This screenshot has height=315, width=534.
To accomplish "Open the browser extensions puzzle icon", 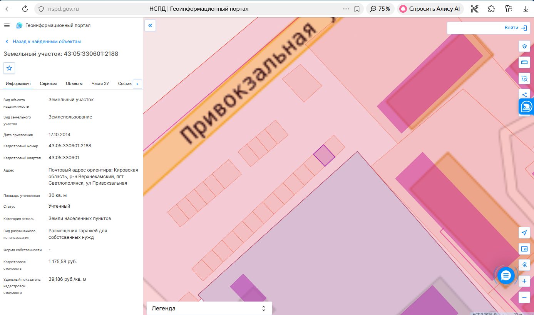I will click(491, 8).
